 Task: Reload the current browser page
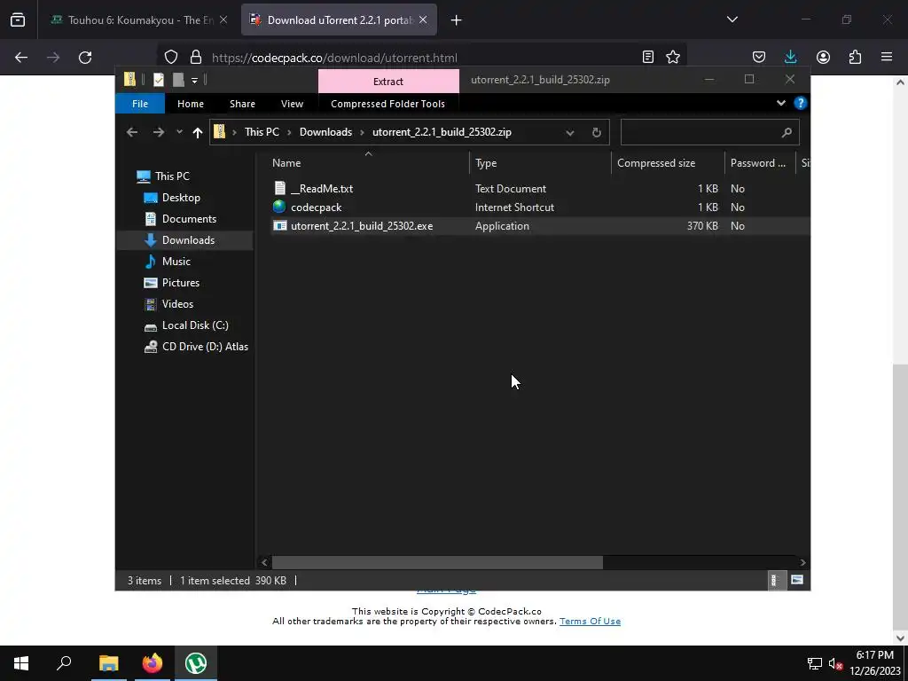click(85, 58)
